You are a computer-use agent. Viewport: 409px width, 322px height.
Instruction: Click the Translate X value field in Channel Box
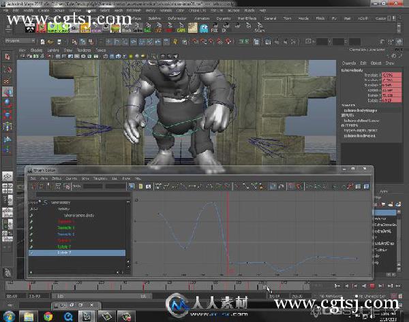pyautogui.click(x=391, y=75)
